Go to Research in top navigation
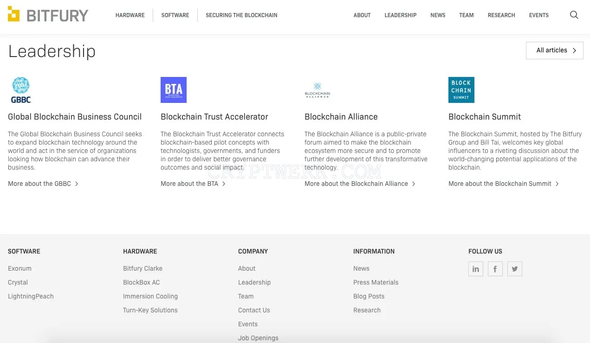Screen dimensions: 590x343 click(x=501, y=15)
